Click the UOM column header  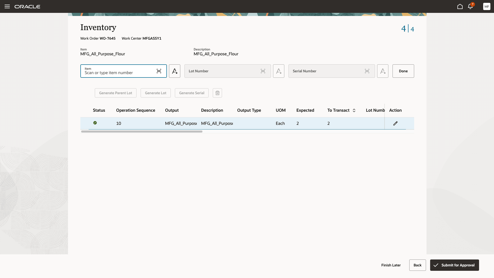coord(280,110)
